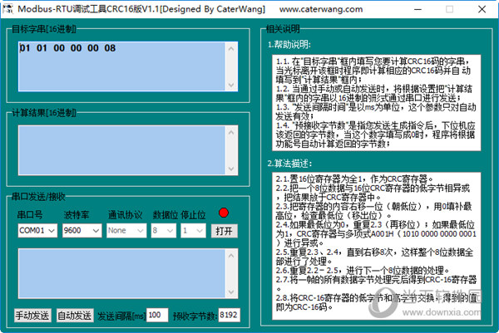Click the 停止位 label

[194, 215]
